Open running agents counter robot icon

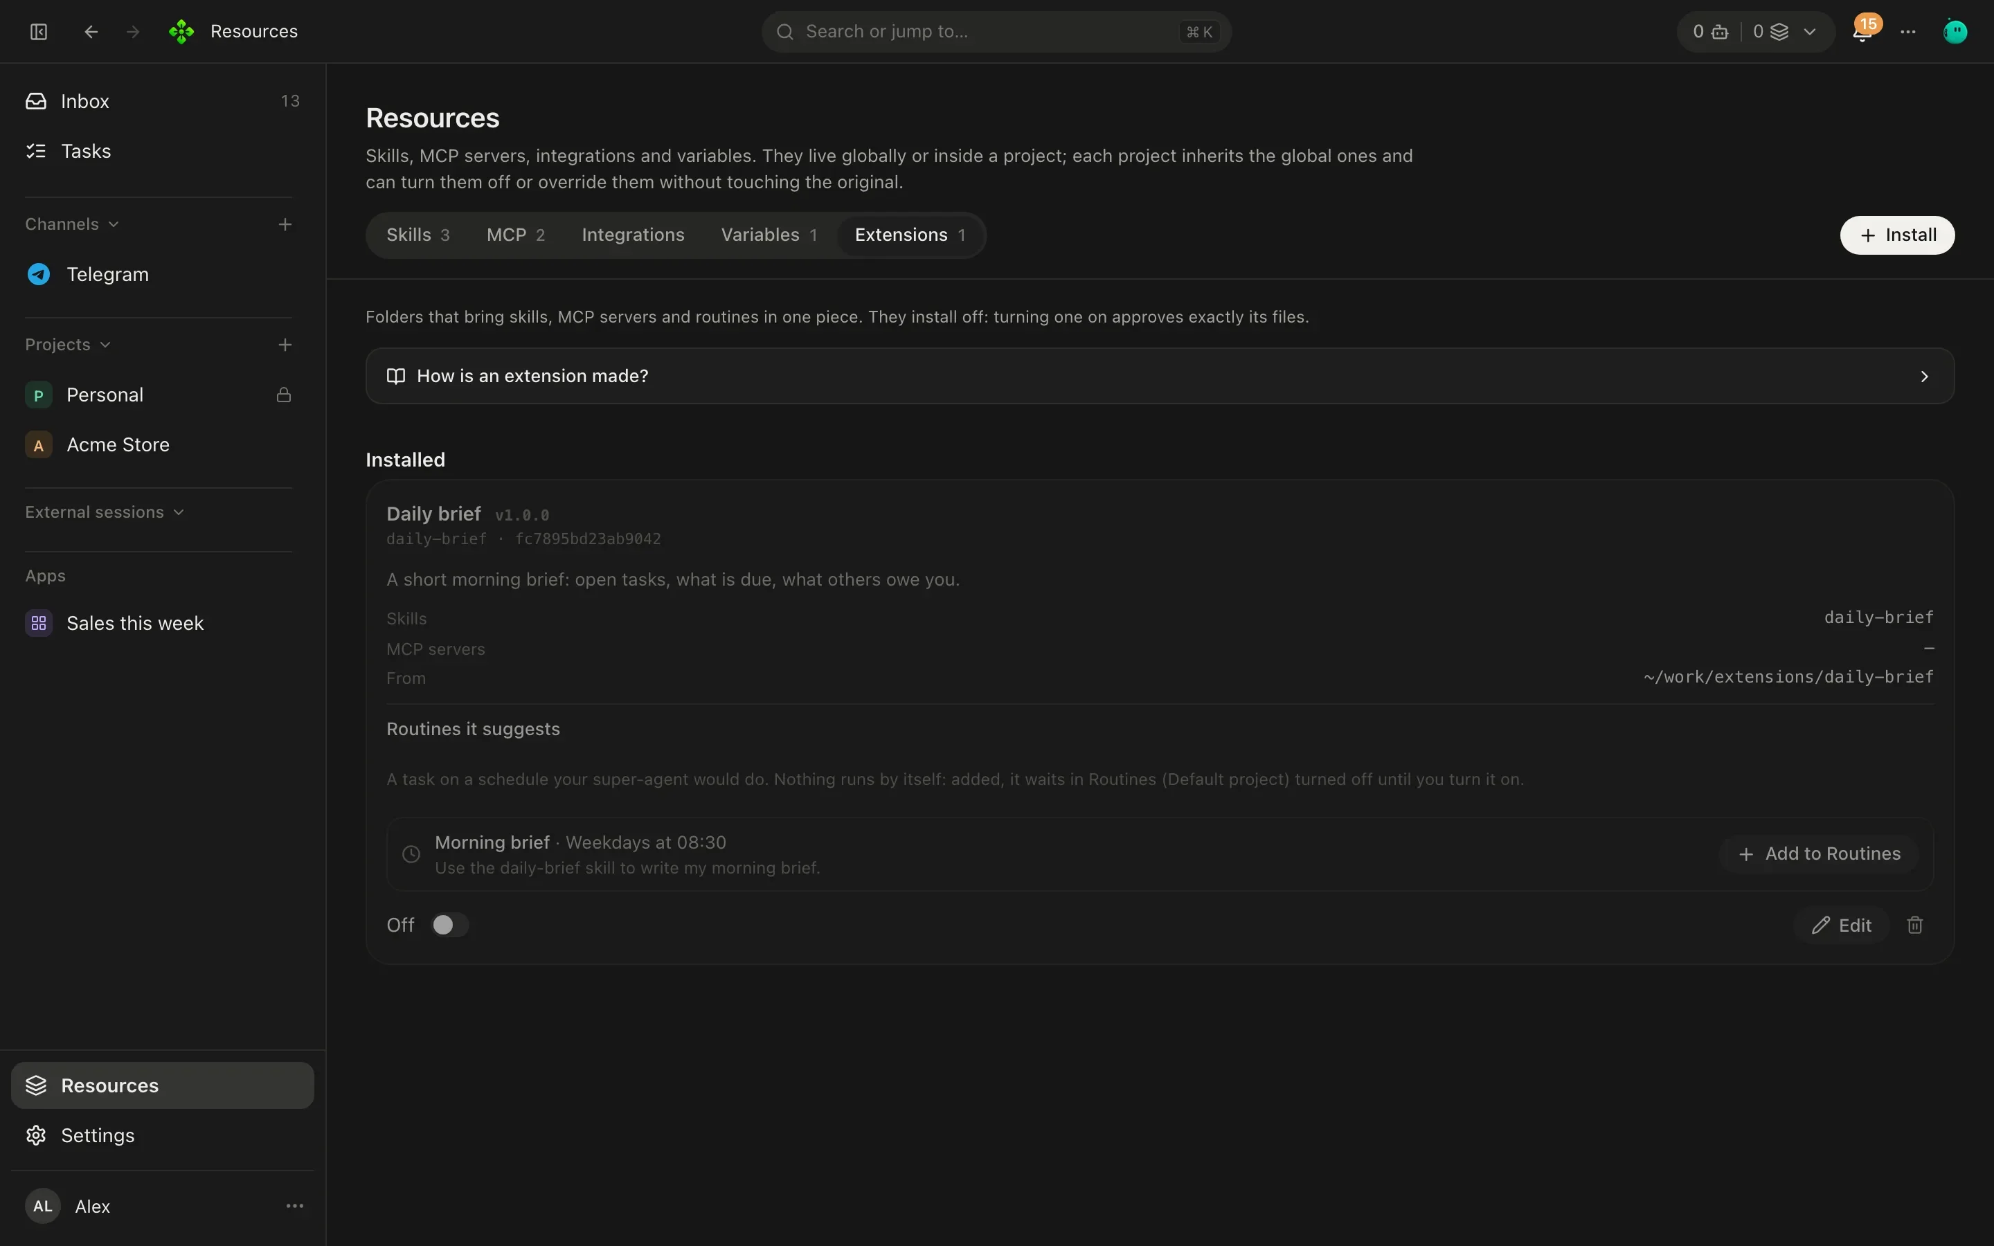pos(1720,31)
